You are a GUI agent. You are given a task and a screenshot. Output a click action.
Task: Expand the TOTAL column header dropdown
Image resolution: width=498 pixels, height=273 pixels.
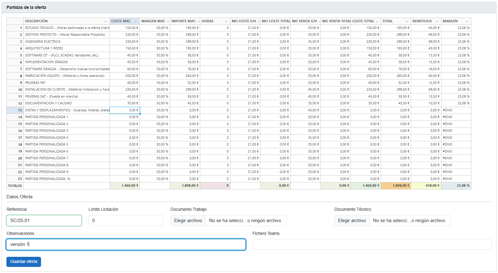(407, 21)
